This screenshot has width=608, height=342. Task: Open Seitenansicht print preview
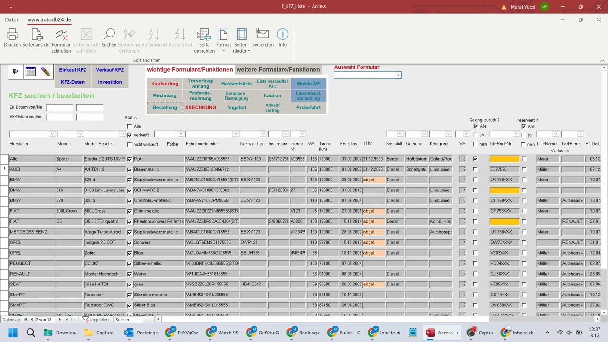tap(37, 38)
